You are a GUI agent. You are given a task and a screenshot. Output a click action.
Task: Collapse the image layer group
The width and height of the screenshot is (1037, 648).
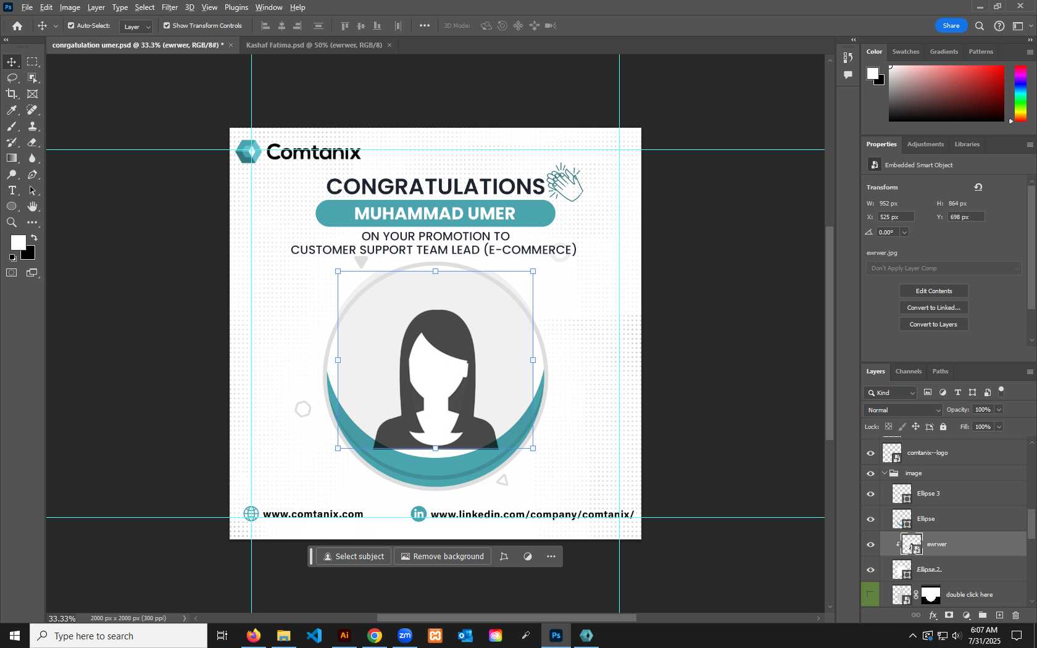[885, 473]
